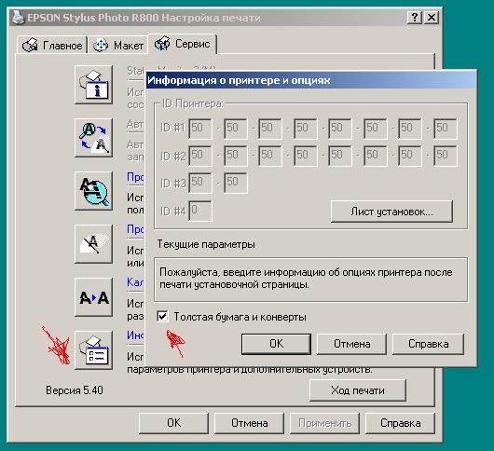Image resolution: width=494 pixels, height=451 pixels.
Task: Click the last ID #1 field
Action: (x=446, y=129)
